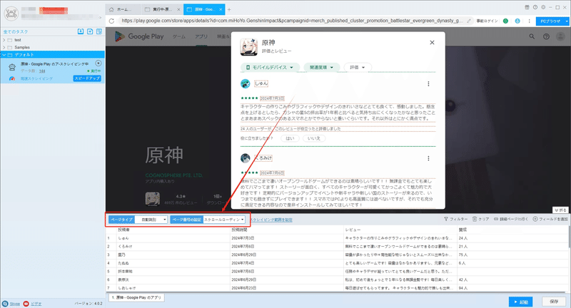Viewport: 571px width, 308px height.
Task: Click the gift icon in the title bar
Action: [527, 7]
